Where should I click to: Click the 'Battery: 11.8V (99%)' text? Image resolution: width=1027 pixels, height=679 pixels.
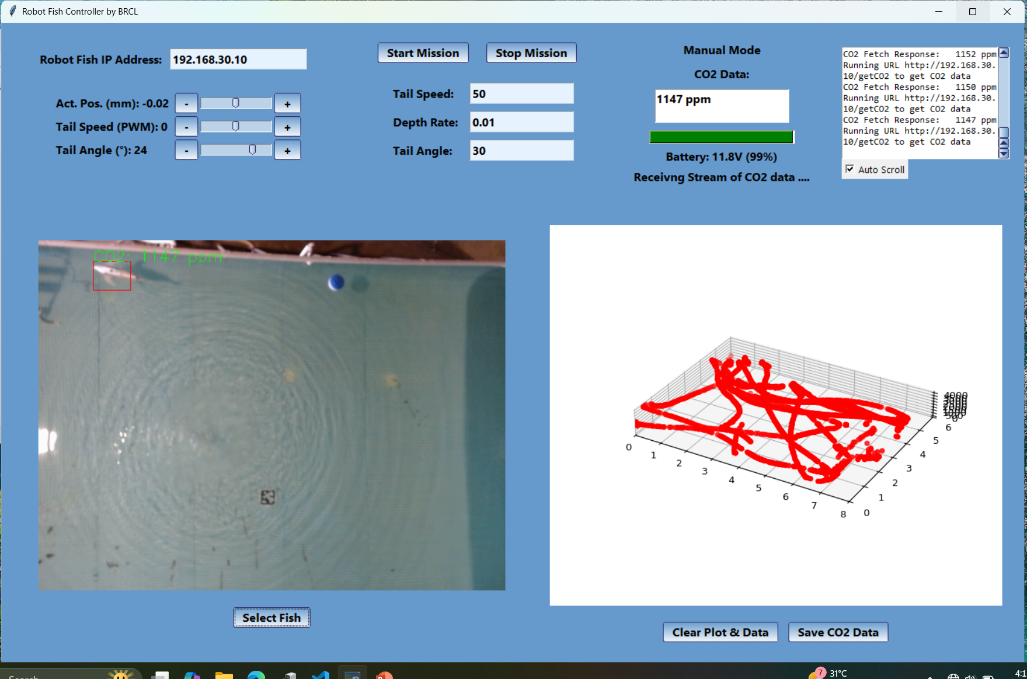pyautogui.click(x=721, y=157)
